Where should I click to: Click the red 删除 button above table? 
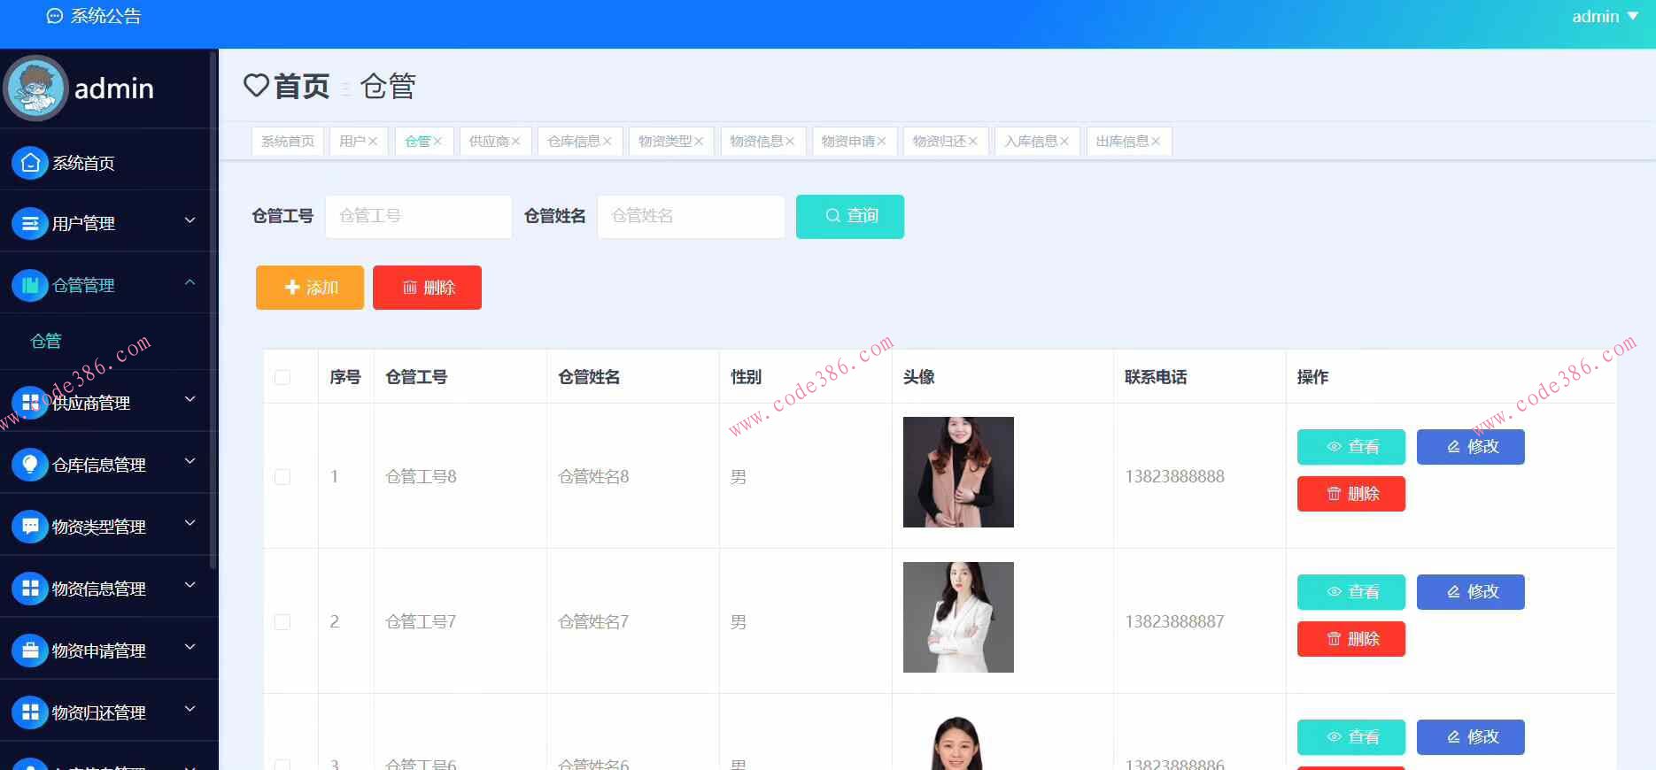tap(427, 288)
